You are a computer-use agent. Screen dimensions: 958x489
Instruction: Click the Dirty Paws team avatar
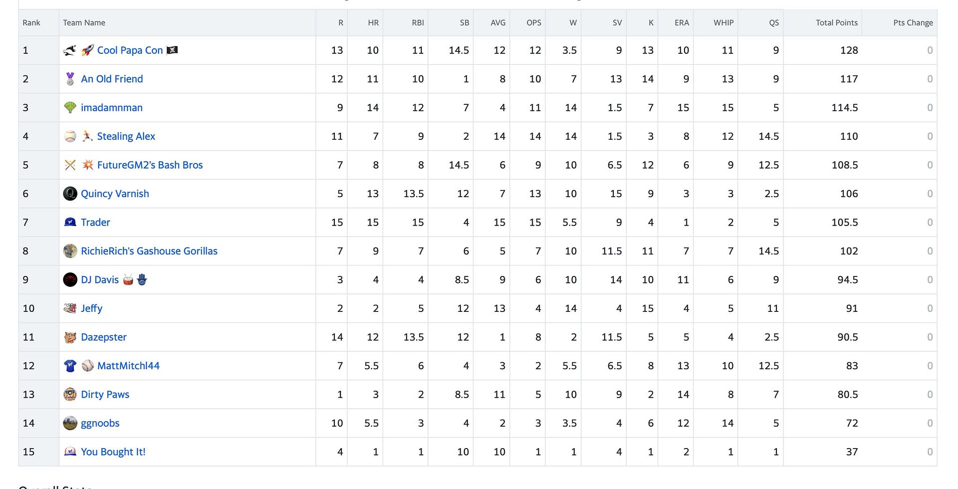(70, 395)
